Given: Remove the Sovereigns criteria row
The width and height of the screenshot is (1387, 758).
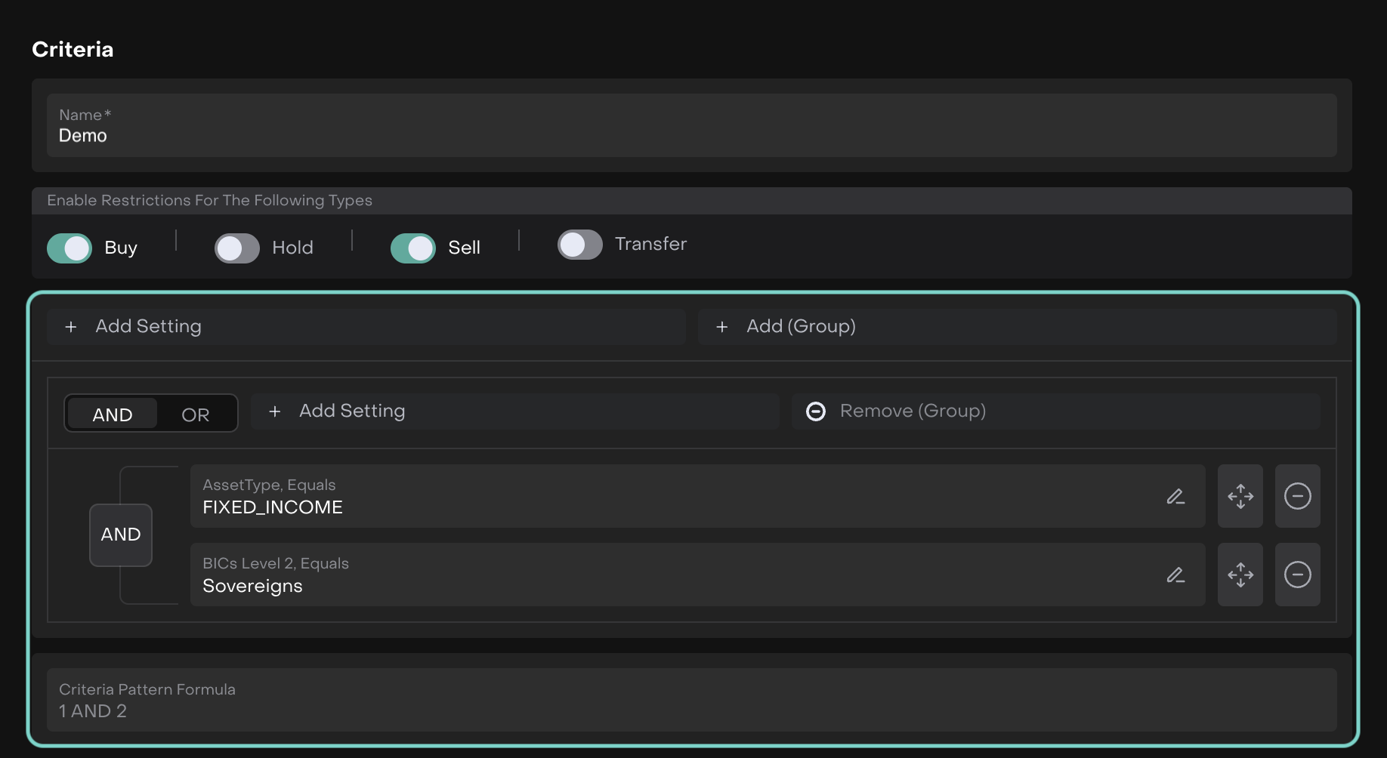Looking at the screenshot, I should (1297, 575).
